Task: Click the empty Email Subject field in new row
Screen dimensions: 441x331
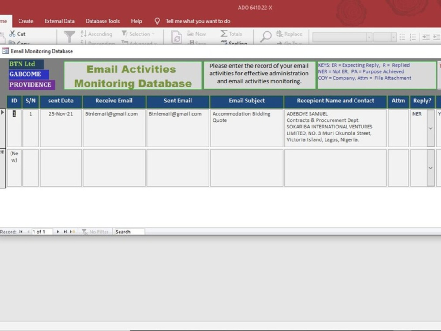Action: pos(247,168)
